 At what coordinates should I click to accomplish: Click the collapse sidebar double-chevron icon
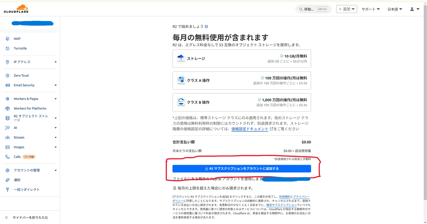click(6, 217)
